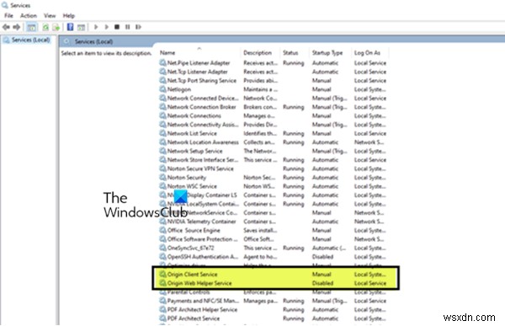Click the Manual startup type for Origin Client Service
This screenshot has width=505, height=326.
322,275
